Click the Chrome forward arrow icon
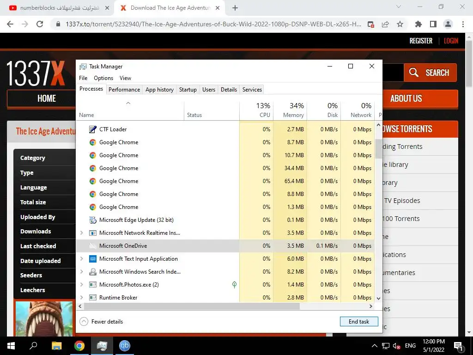The image size is (473, 355). [25, 24]
